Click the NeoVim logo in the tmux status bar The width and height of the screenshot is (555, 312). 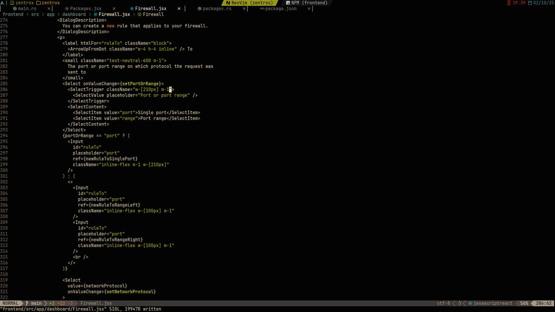[x=228, y=2]
